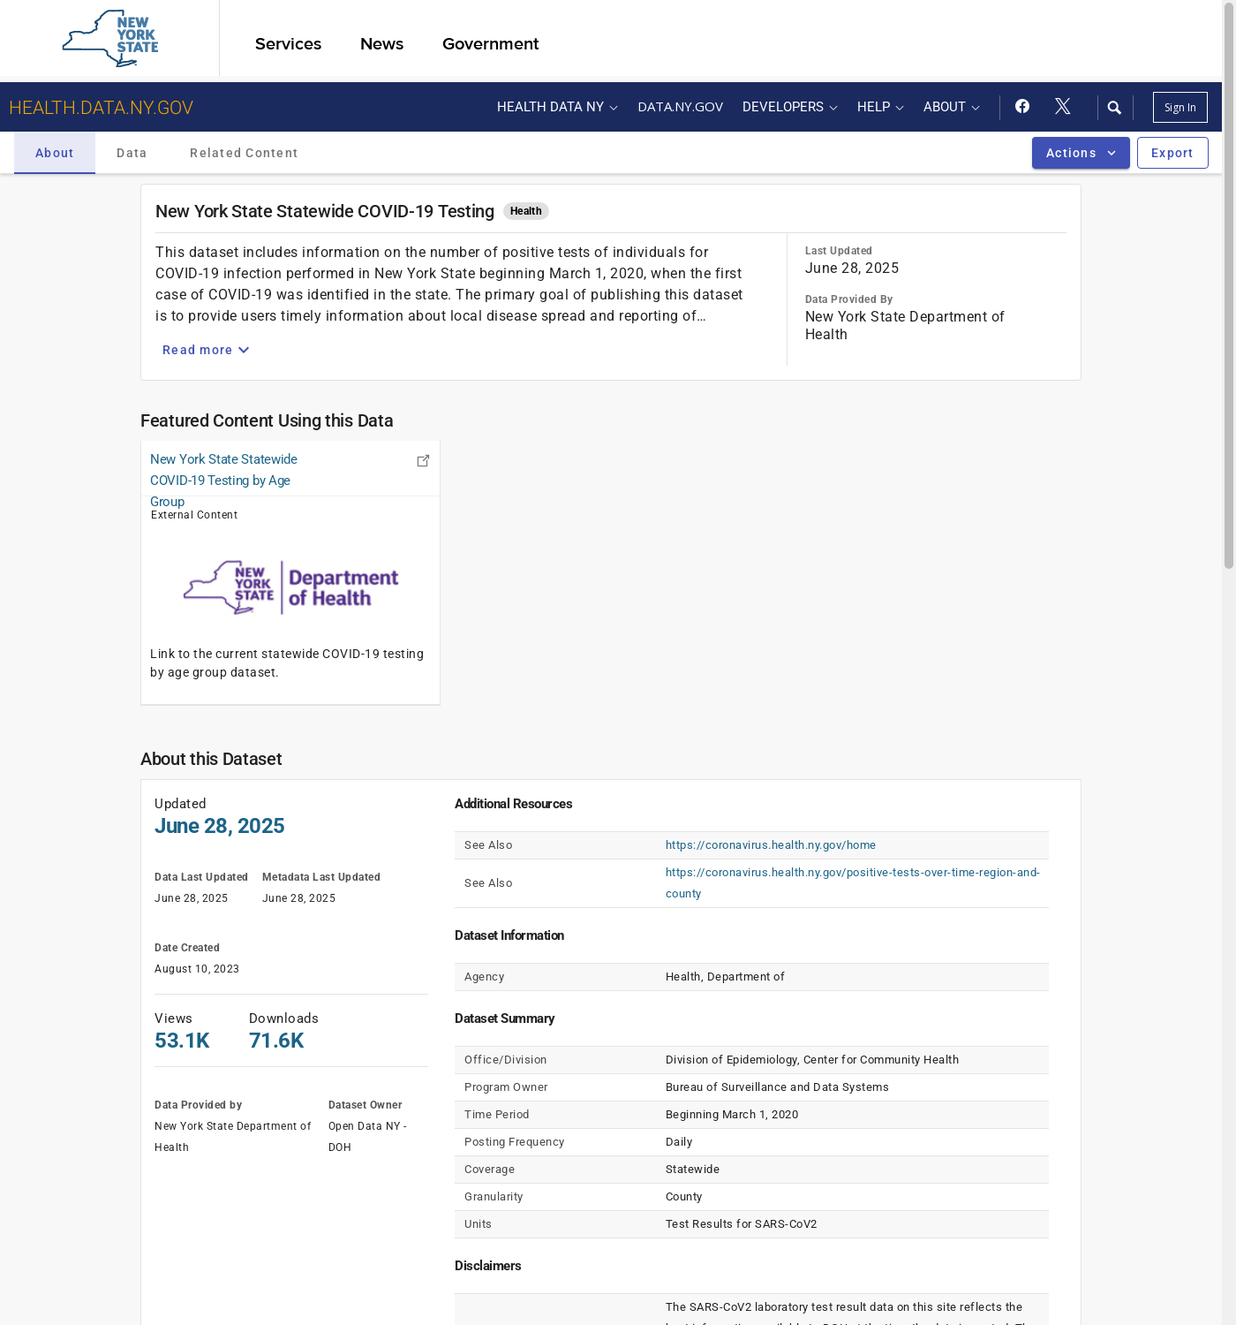This screenshot has width=1236, height=1325.
Task: Click the HEALTH.DATA.NY.GOV site title
Action: (x=101, y=108)
